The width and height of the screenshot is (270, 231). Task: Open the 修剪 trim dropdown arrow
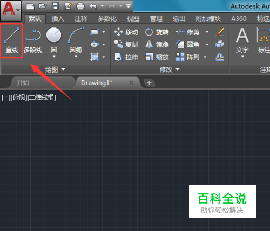pos(207,32)
